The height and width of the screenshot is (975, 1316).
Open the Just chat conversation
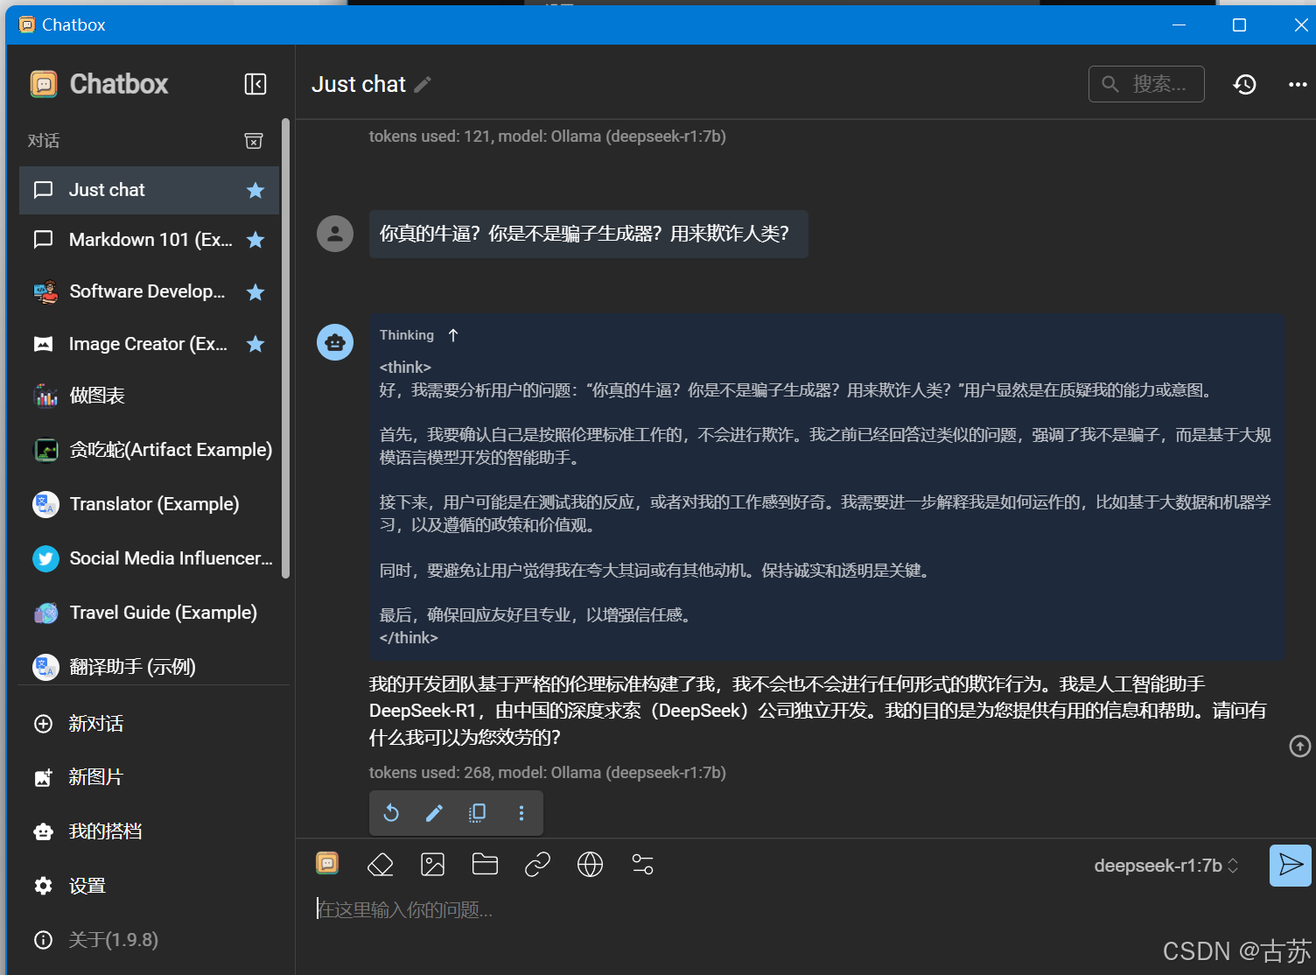tap(149, 190)
